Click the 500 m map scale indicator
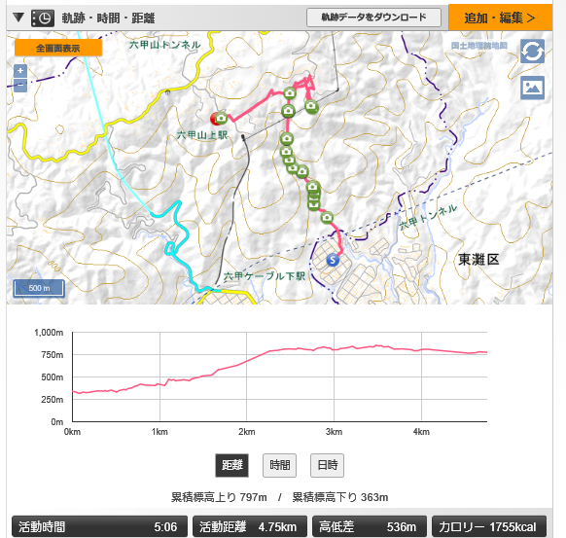Image resolution: width=566 pixels, height=538 pixels. pyautogui.click(x=39, y=288)
